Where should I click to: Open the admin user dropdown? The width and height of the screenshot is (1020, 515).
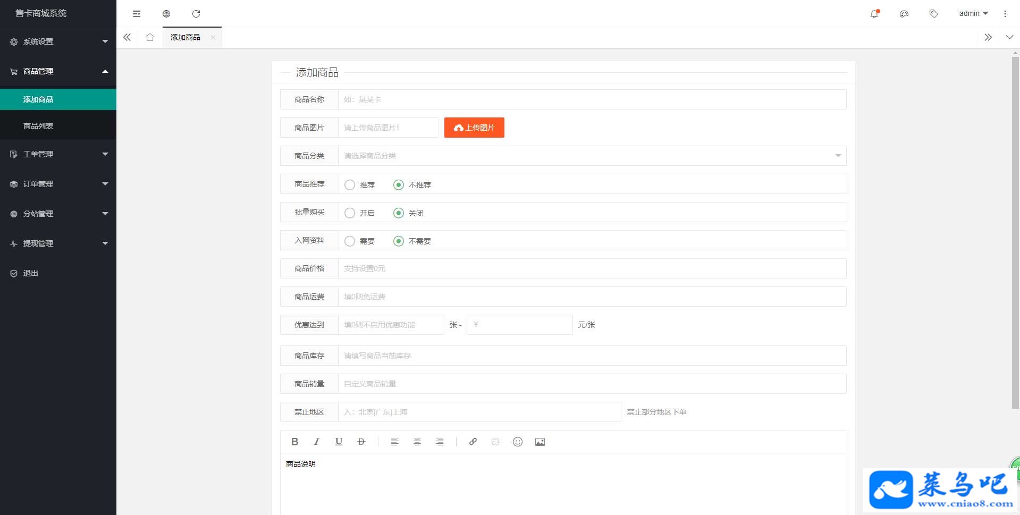pyautogui.click(x=973, y=14)
